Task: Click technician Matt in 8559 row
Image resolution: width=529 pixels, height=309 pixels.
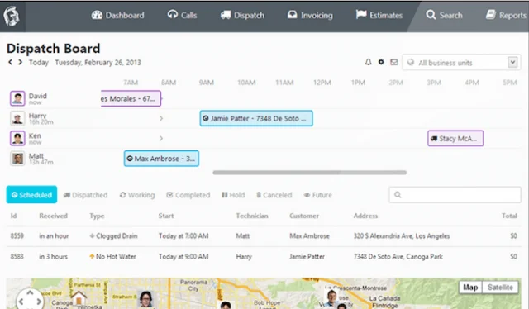Action: (x=242, y=235)
